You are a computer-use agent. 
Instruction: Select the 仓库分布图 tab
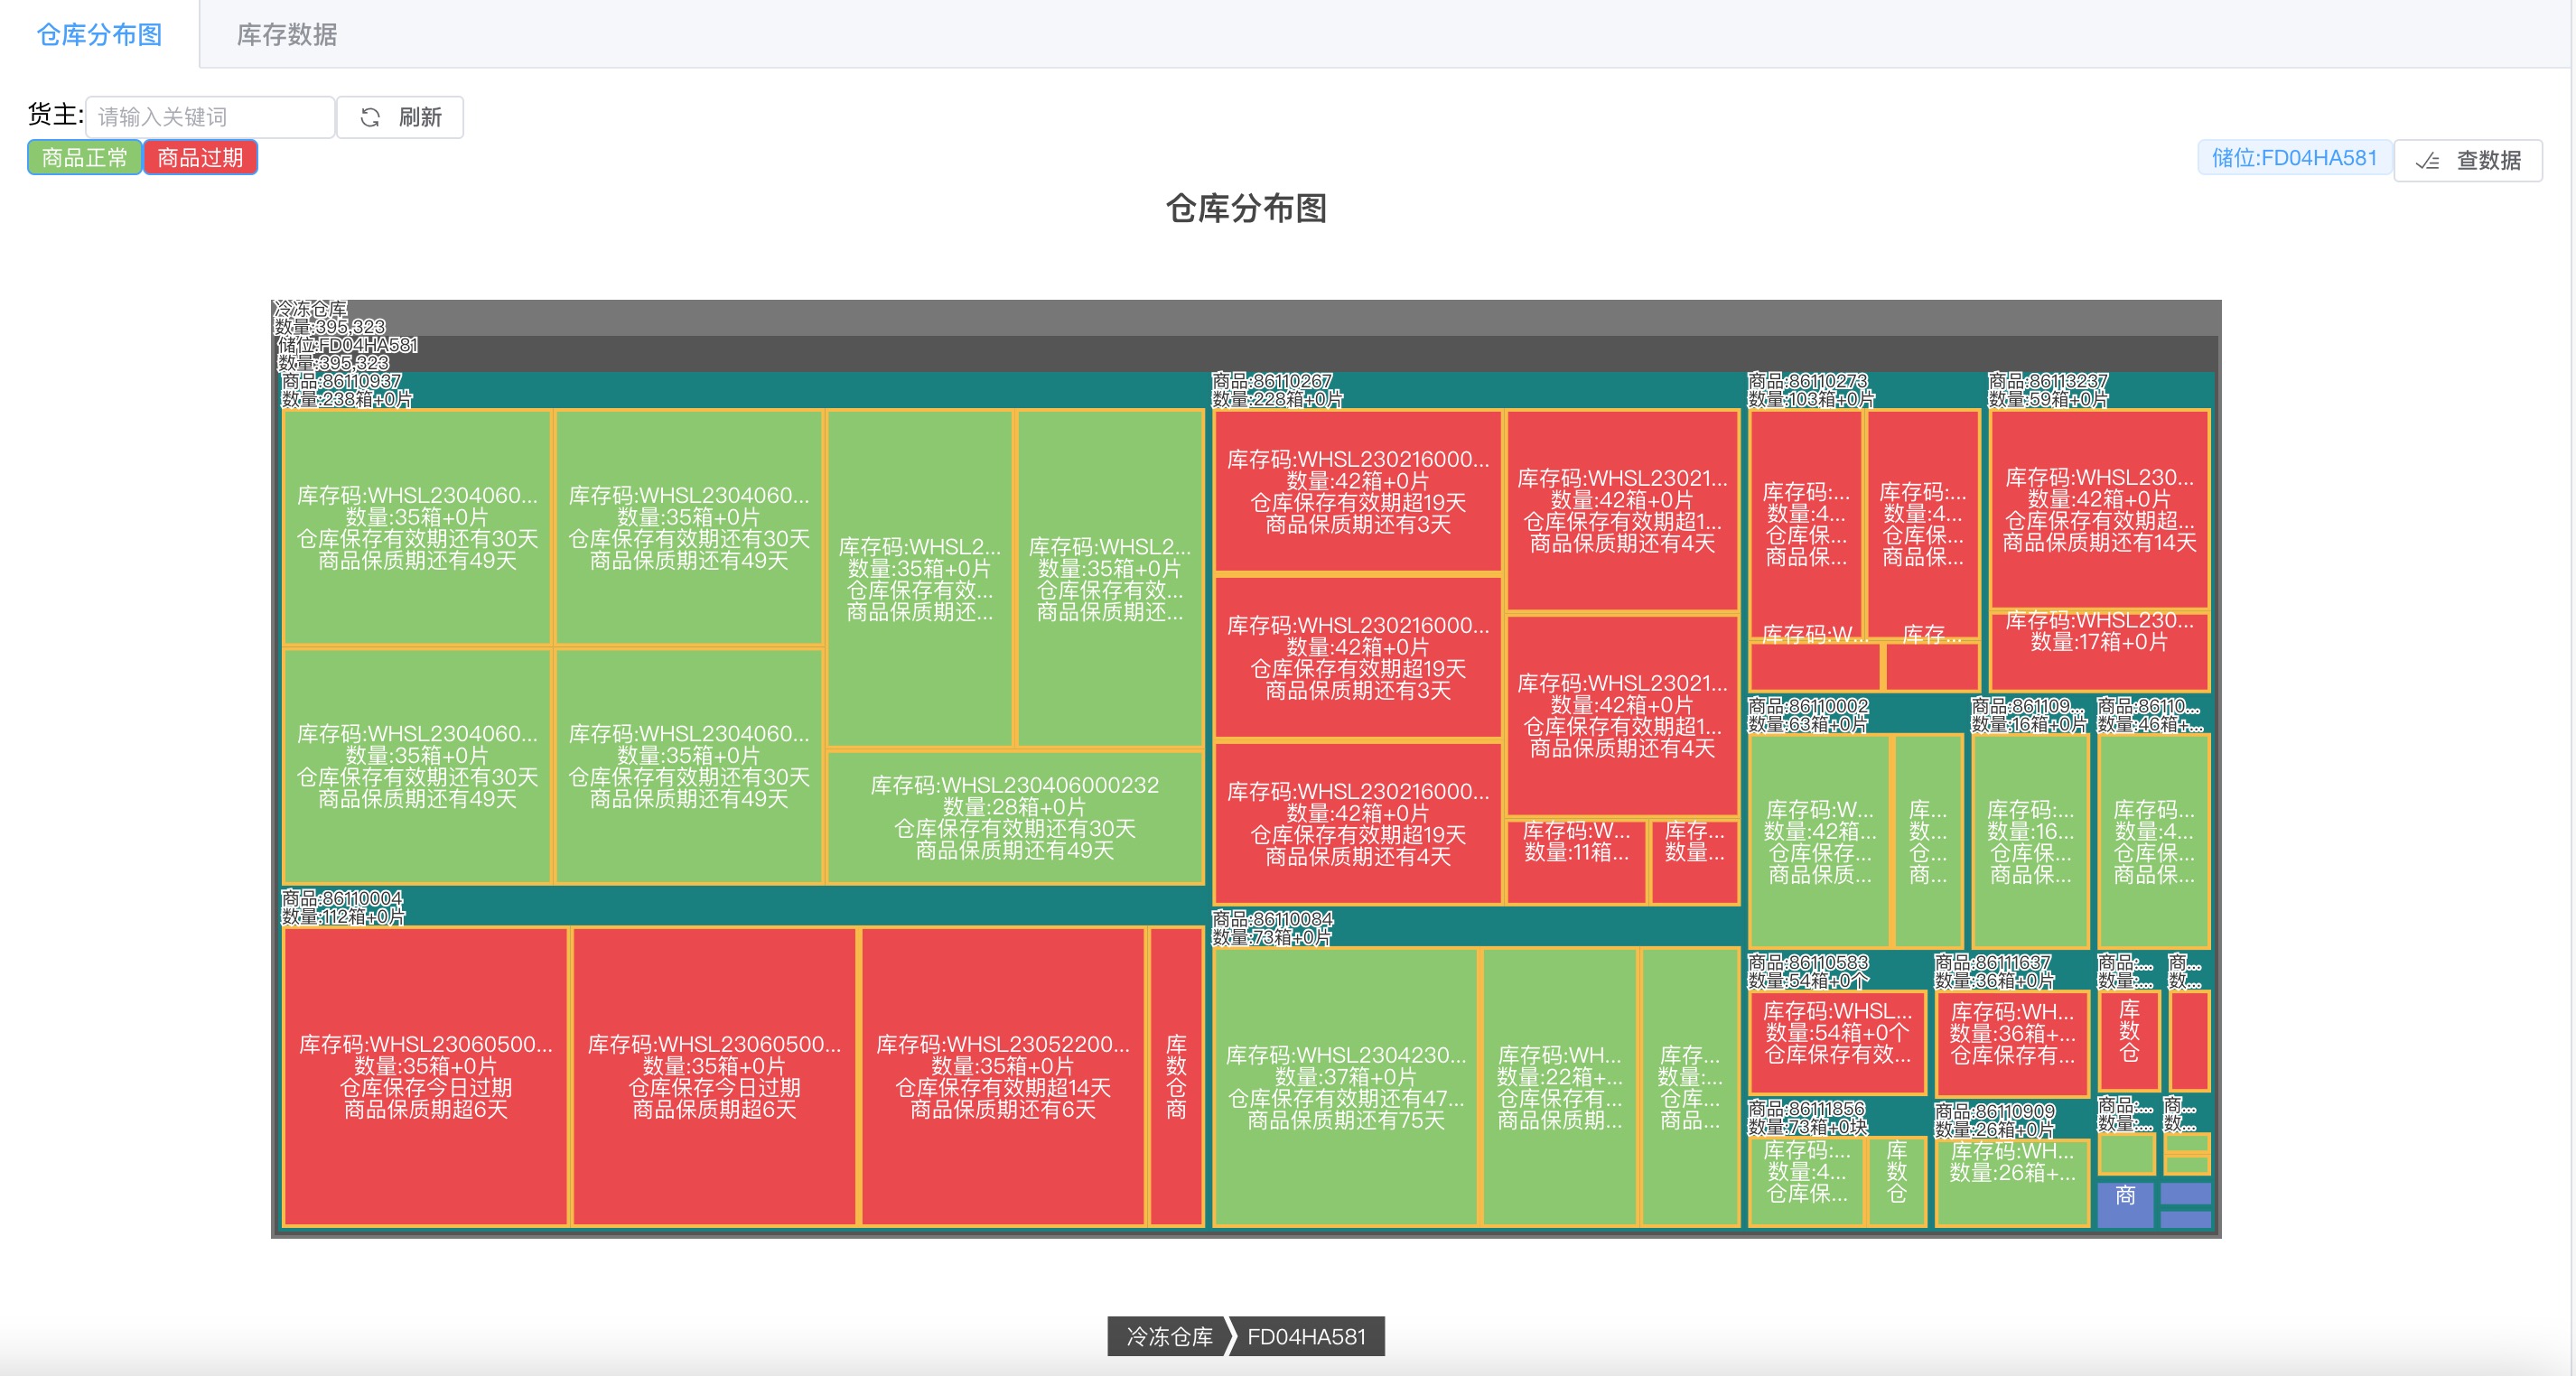pyautogui.click(x=99, y=35)
